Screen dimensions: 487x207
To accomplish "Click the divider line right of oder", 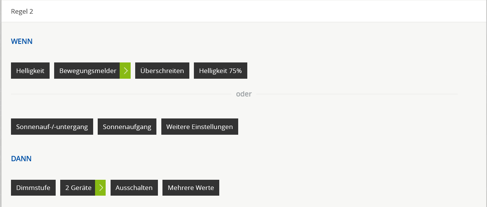I will tap(356, 94).
